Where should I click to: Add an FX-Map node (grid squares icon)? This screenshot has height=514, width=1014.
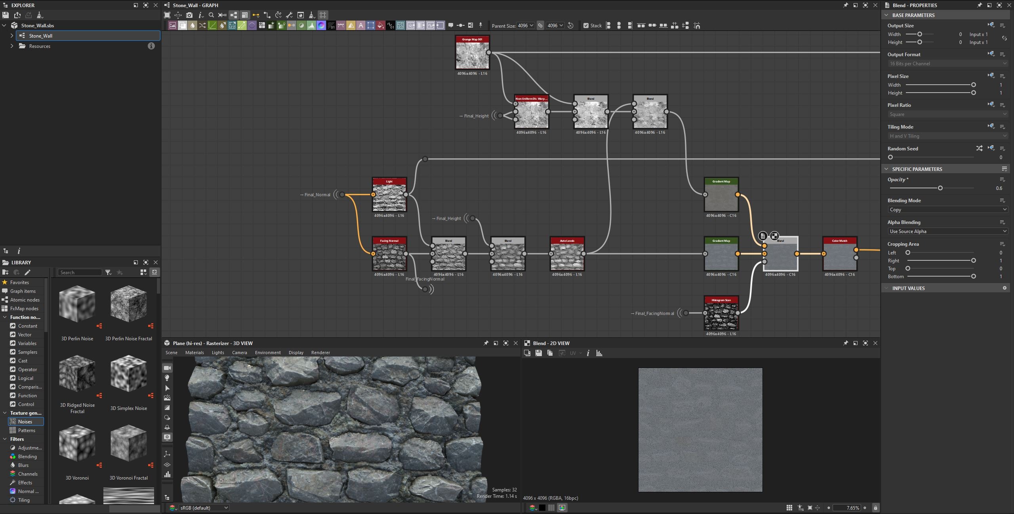262,25
